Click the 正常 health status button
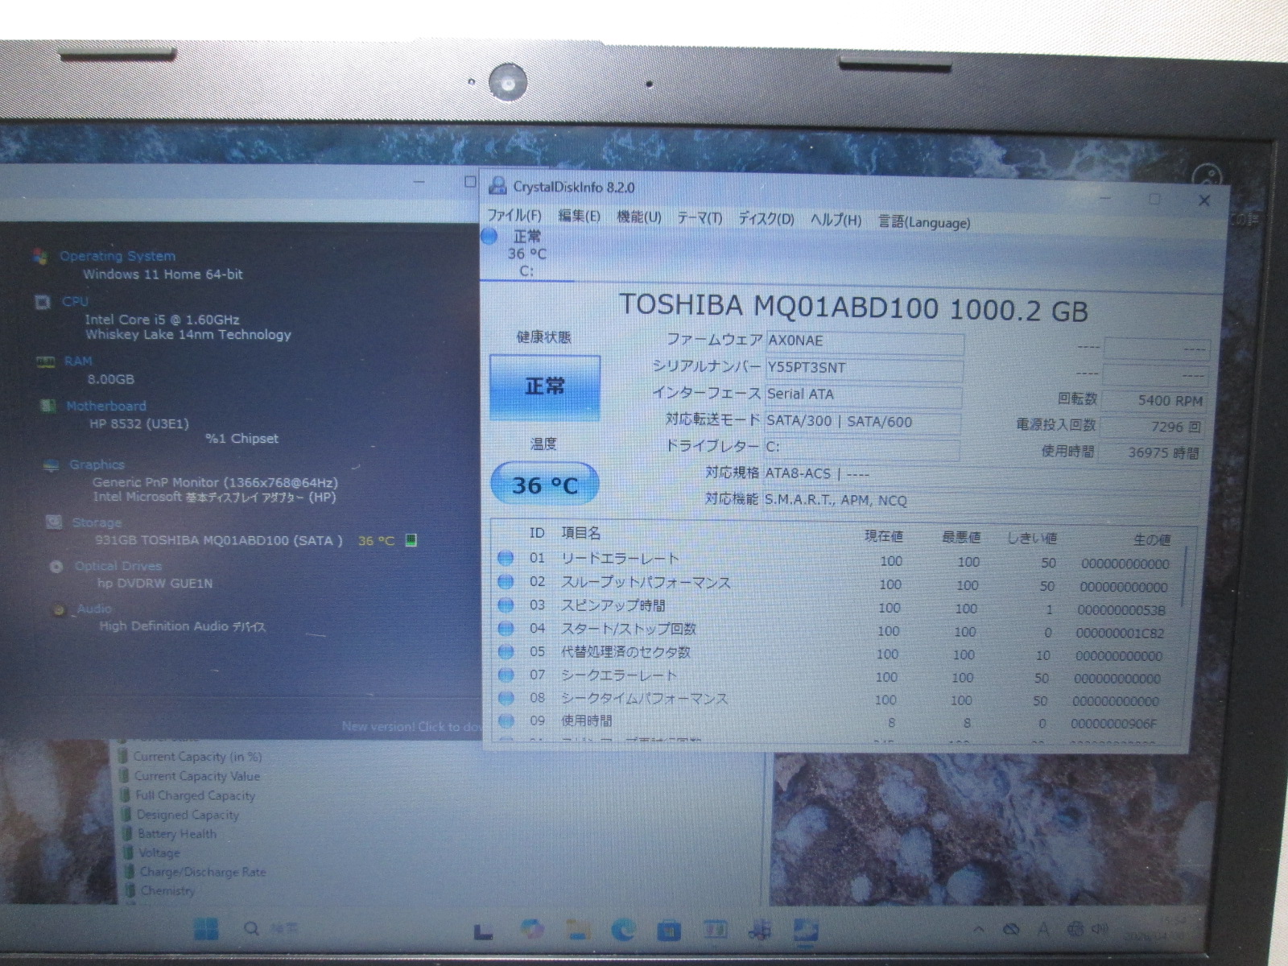Viewport: 1288px width, 966px height. point(545,387)
